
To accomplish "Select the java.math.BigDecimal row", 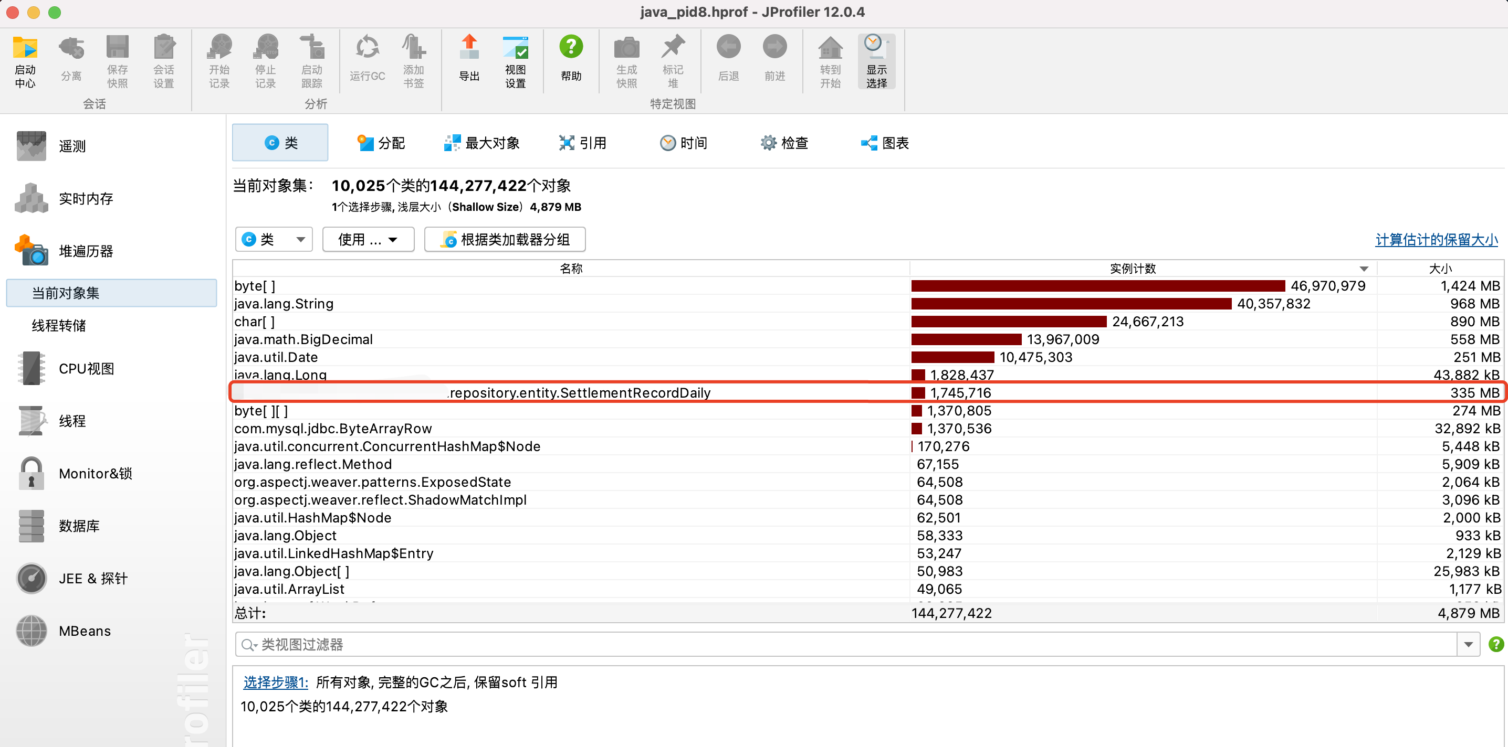I will click(x=867, y=339).
